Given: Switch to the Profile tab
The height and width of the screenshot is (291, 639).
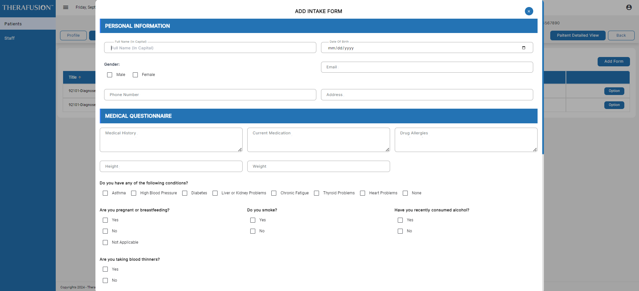Looking at the screenshot, I should point(73,36).
